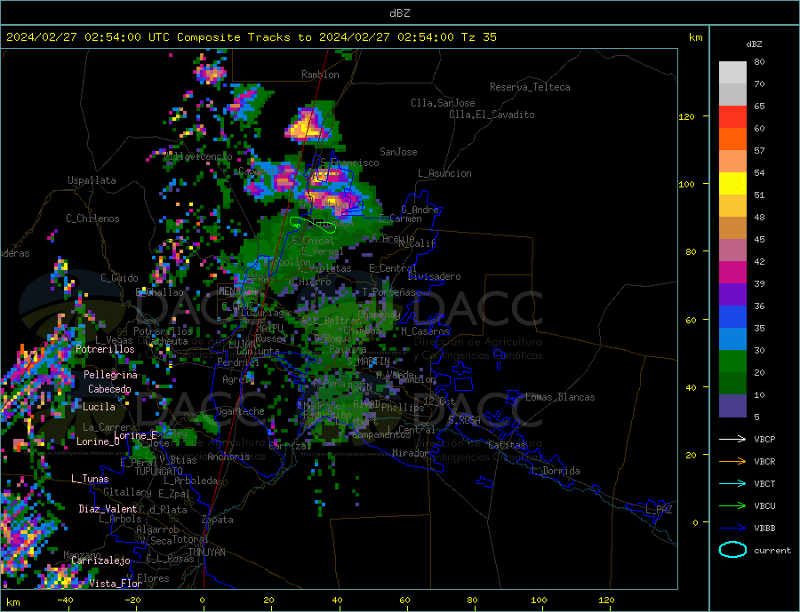Click the Reserva_Telteca map label
800x612 pixels.
click(530, 87)
